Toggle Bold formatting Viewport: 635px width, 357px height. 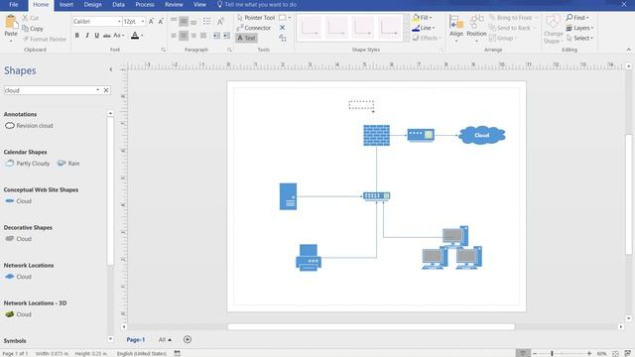click(x=77, y=36)
